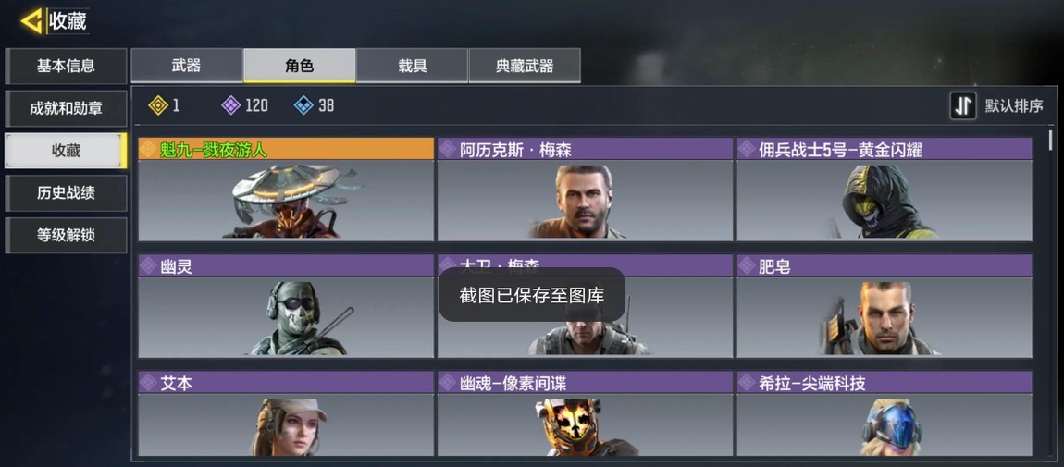Screen dimensions: 1064x467
Task: Switch to the 载具 tab
Action: 412,66
